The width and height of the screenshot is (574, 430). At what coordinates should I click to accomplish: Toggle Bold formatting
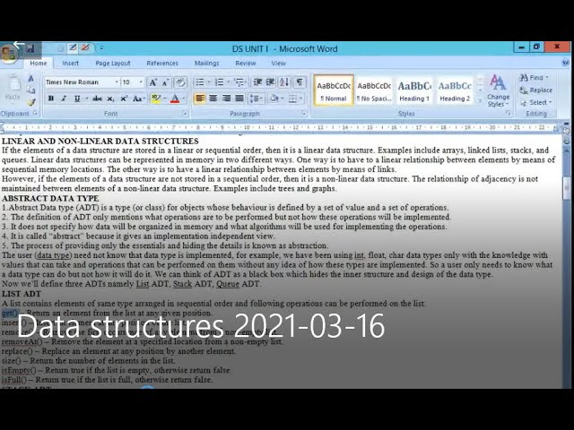[x=51, y=99]
